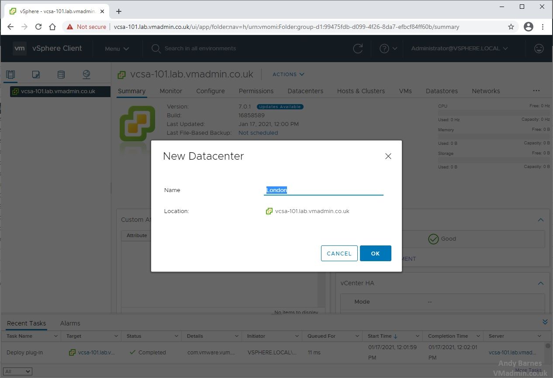
Task: Click the datacenter Name input field
Action: tap(323, 190)
